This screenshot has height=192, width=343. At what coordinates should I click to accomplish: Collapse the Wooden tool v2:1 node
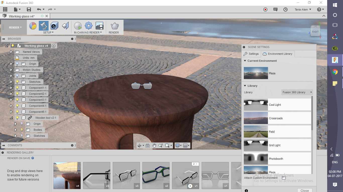pyautogui.click(x=11, y=118)
